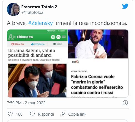Click the chain link copy icon
The width and height of the screenshot is (135, 122).
[63, 114]
